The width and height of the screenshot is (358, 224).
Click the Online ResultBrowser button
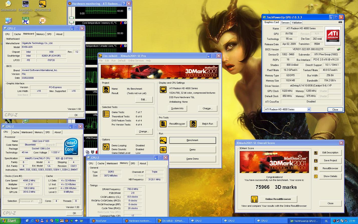(x=278, y=199)
